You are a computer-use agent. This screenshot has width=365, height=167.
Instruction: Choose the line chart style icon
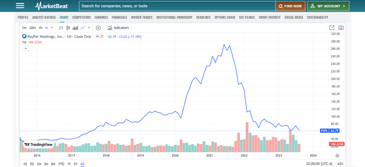(x=83, y=28)
